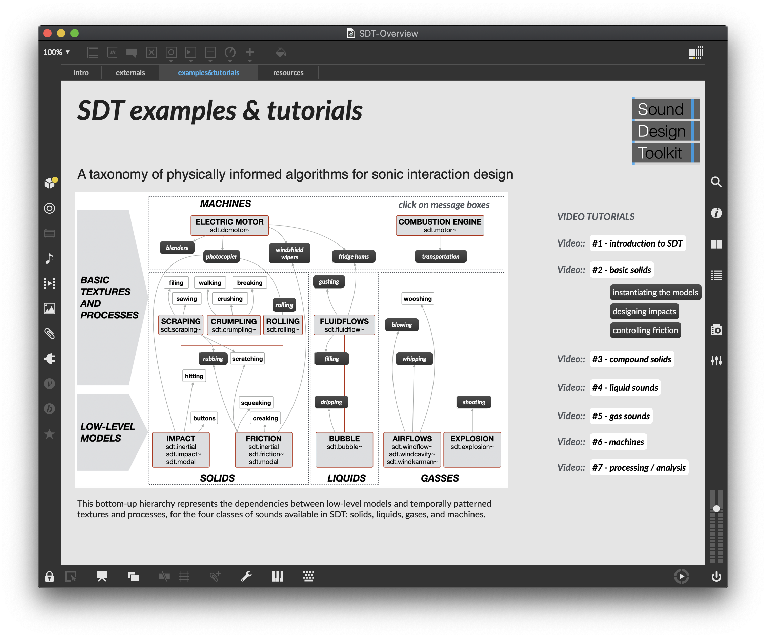Screen dimensions: 766x638
Task: Click the audio volume slider knob
Action: click(716, 509)
